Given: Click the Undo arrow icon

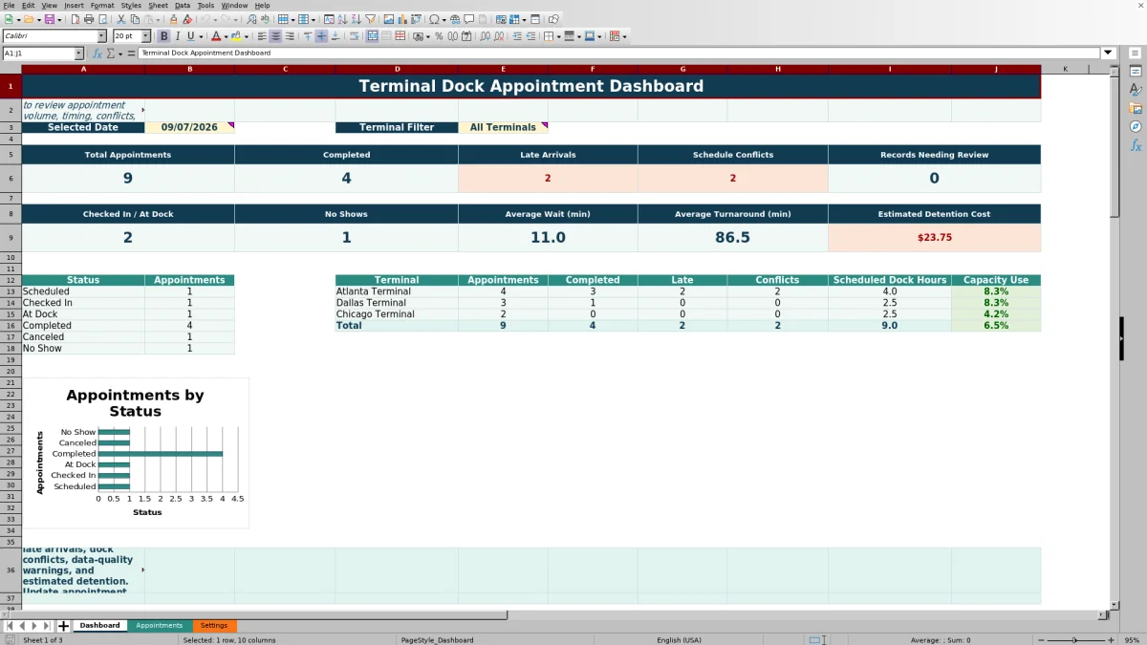Looking at the screenshot, I should [x=204, y=19].
